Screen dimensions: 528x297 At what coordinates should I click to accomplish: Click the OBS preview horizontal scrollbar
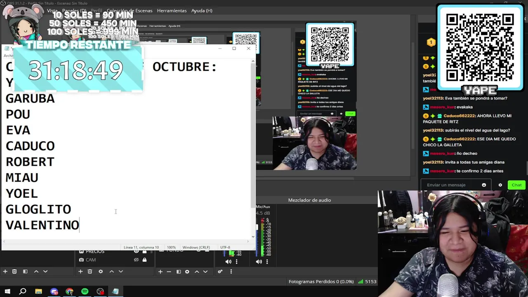click(x=305, y=179)
